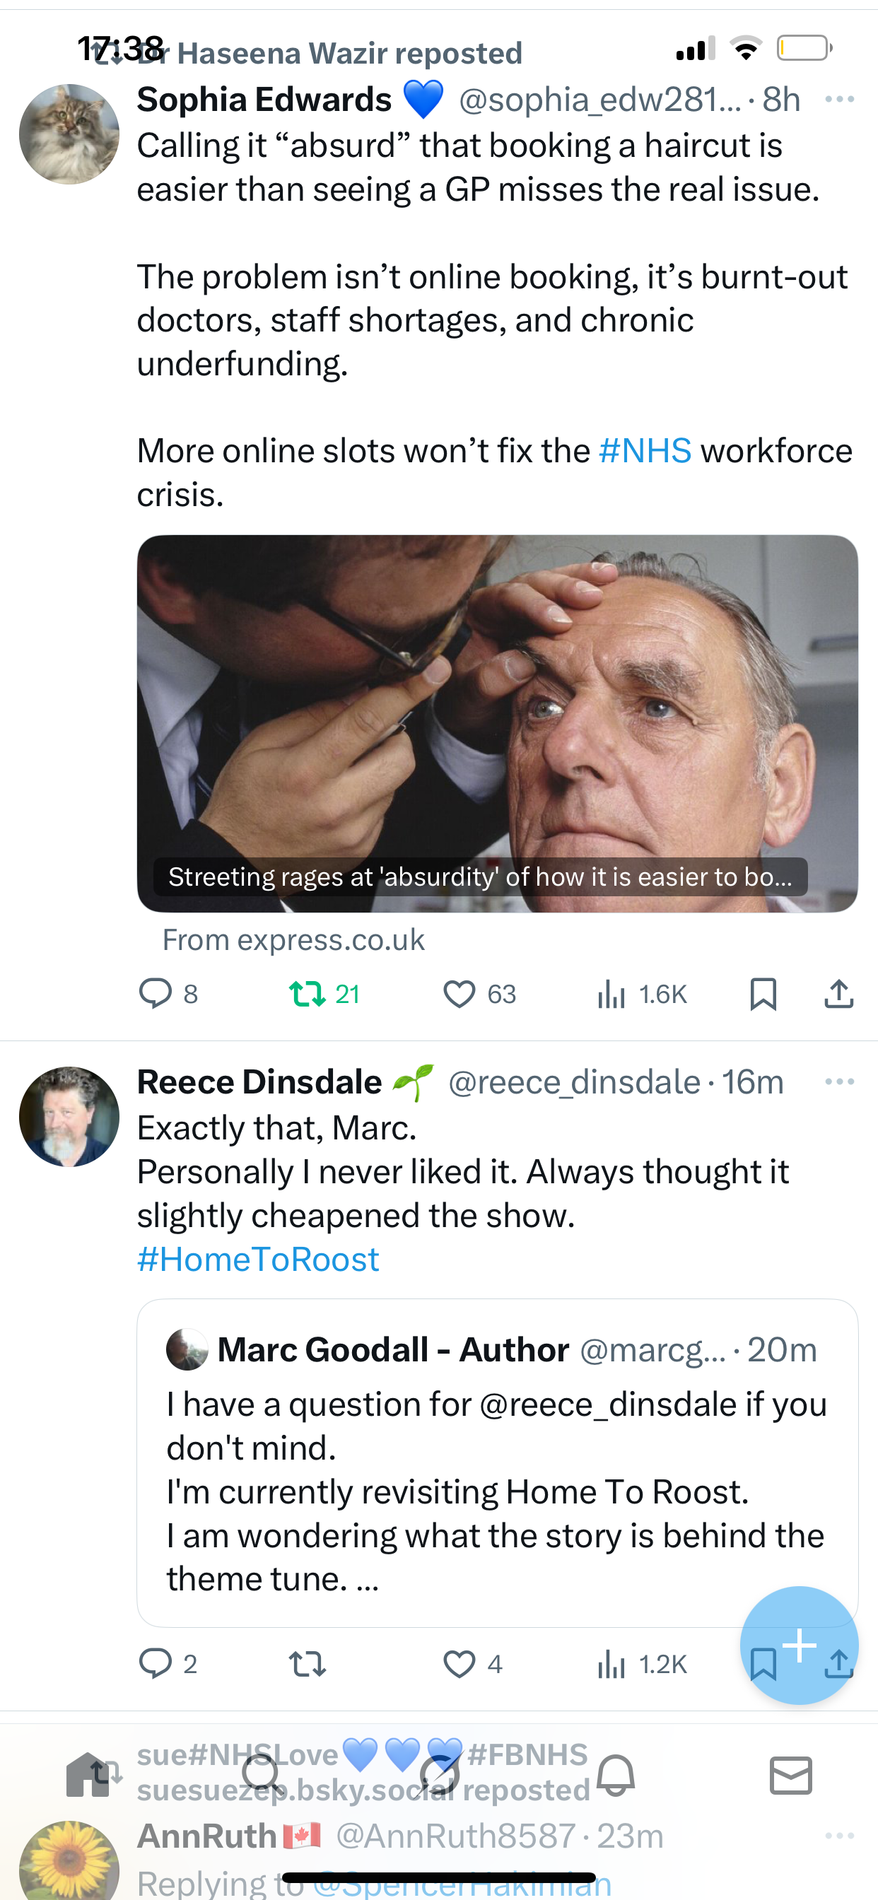The height and width of the screenshot is (1900, 878).
Task: Open more options for Reece Dinsdale's tweet
Action: (x=840, y=1081)
